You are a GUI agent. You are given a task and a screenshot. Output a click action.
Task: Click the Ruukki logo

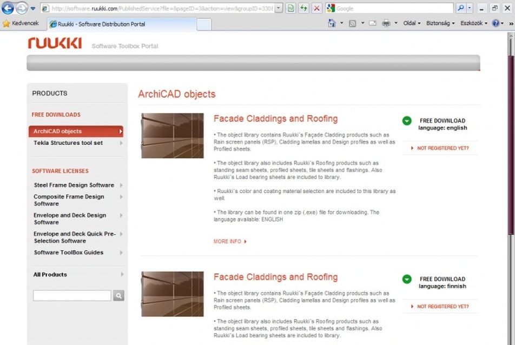click(x=55, y=43)
